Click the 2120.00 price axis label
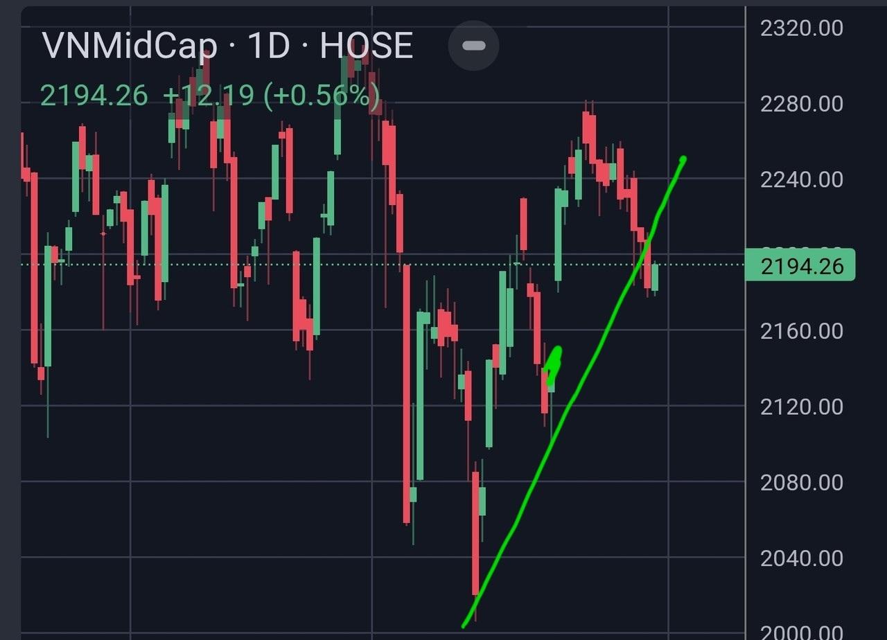Screen dimensions: 887x640 801,407
